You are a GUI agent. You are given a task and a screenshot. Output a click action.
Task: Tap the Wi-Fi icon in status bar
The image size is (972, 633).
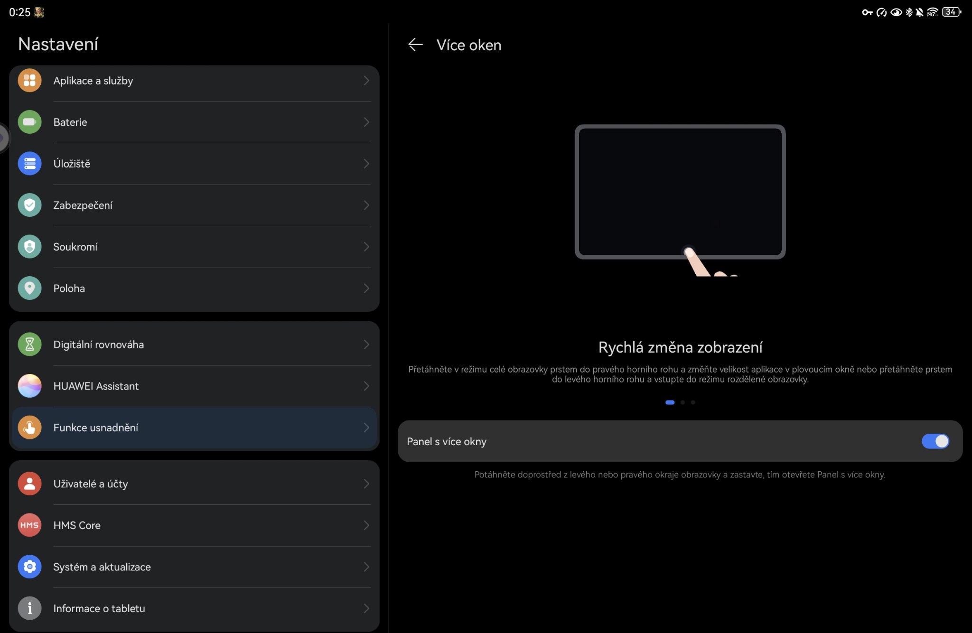point(932,12)
